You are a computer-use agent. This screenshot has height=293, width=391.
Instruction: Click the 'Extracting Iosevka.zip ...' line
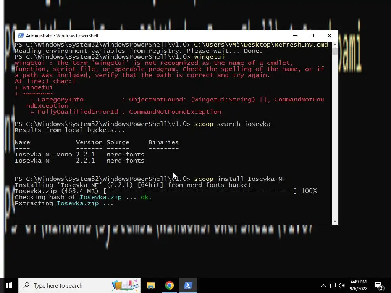tap(64, 203)
